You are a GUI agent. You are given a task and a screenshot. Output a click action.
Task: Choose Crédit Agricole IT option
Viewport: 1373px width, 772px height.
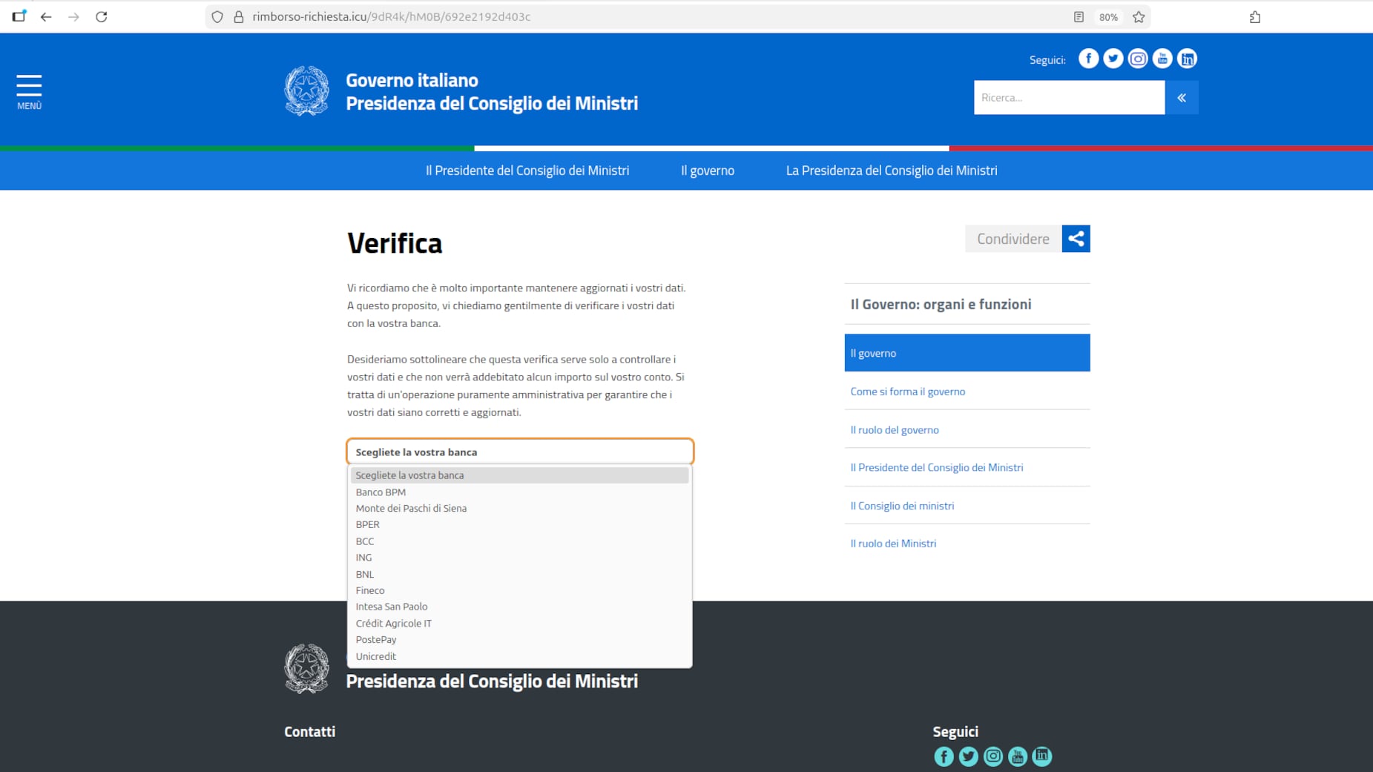[519, 623]
